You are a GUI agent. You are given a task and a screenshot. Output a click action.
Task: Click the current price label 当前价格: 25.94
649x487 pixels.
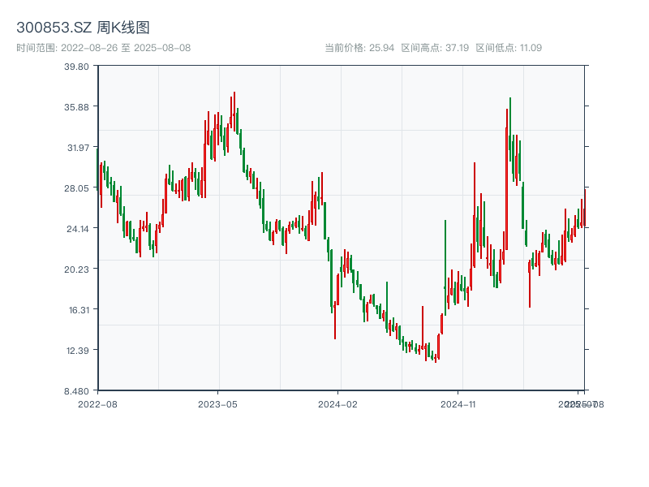click(359, 48)
